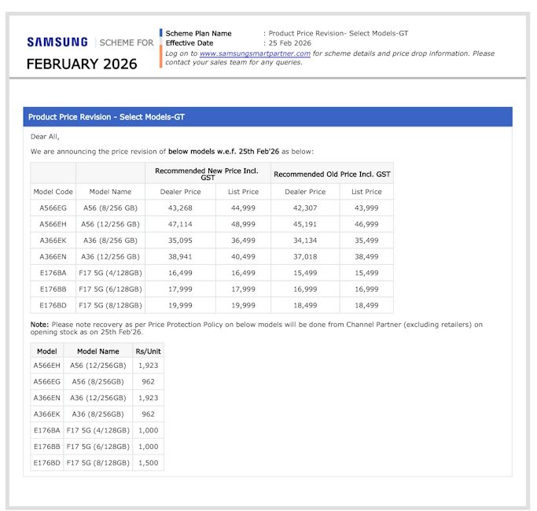
Task: Click old list price 35,499
Action: 366,240
